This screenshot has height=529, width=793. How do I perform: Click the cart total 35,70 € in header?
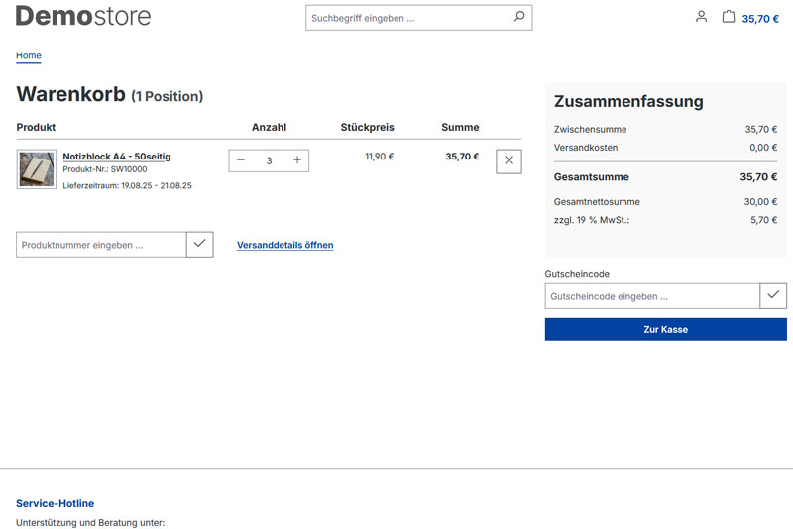point(760,18)
